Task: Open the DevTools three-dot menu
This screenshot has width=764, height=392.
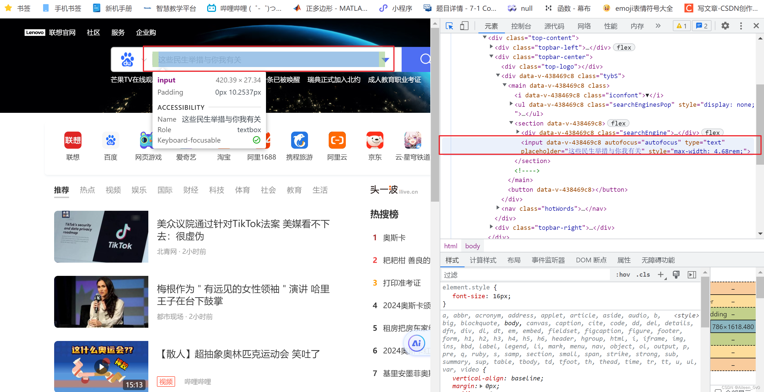Action: (741, 26)
